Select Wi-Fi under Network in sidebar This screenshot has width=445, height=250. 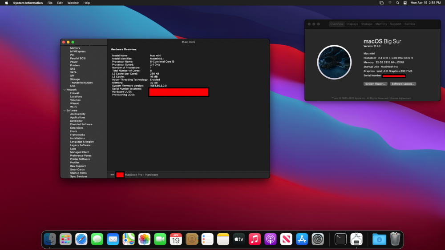[x=73, y=107]
